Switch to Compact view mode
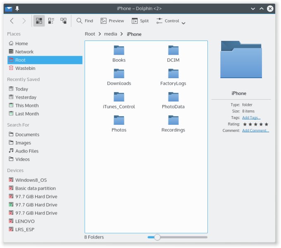 (51, 21)
